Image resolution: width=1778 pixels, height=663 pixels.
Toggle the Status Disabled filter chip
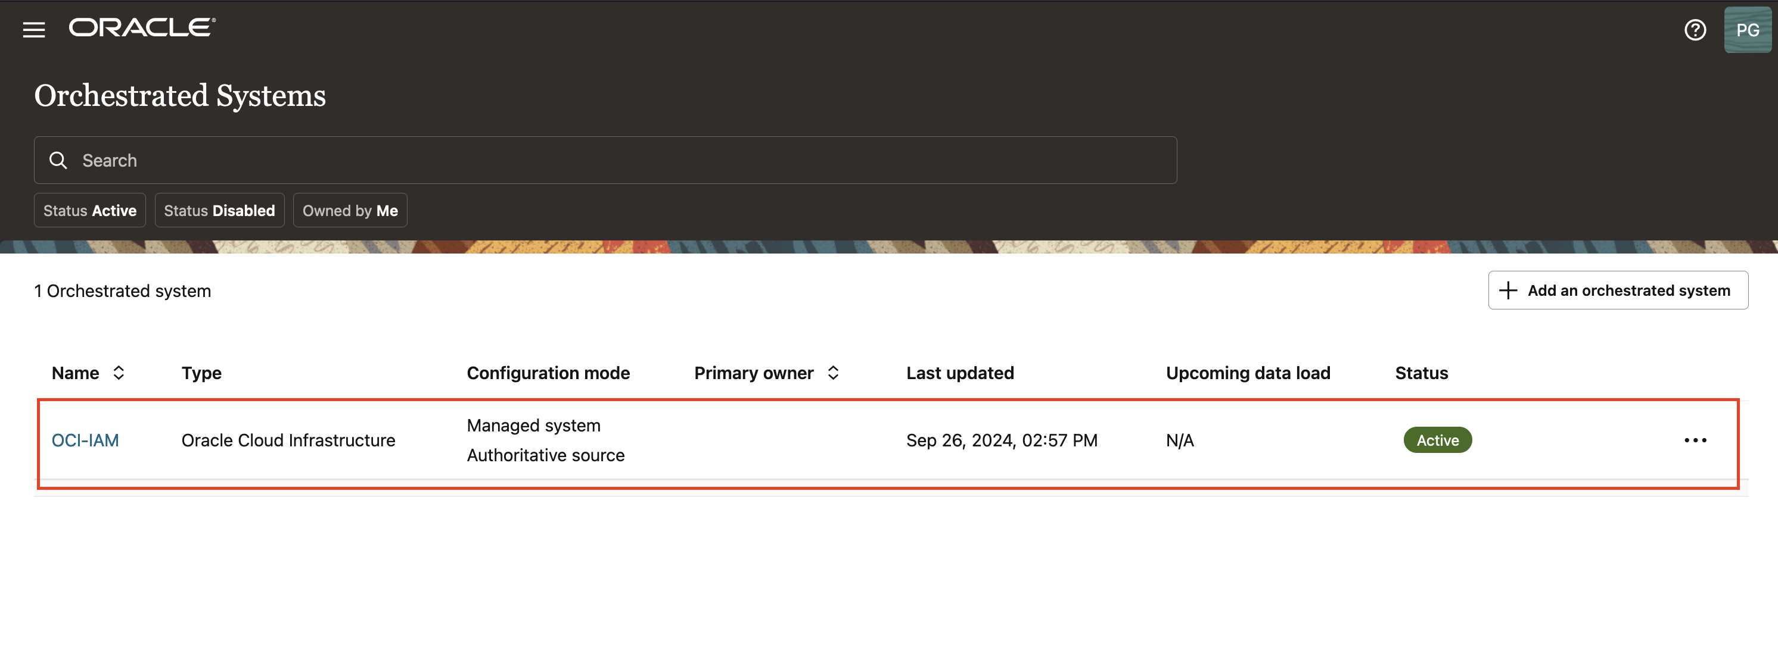219,210
